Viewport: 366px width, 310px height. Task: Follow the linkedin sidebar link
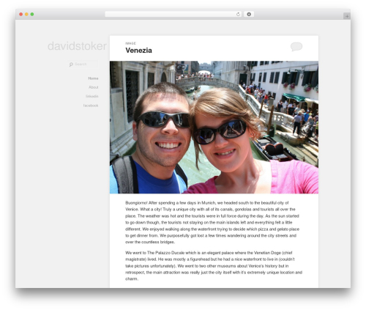coord(92,96)
